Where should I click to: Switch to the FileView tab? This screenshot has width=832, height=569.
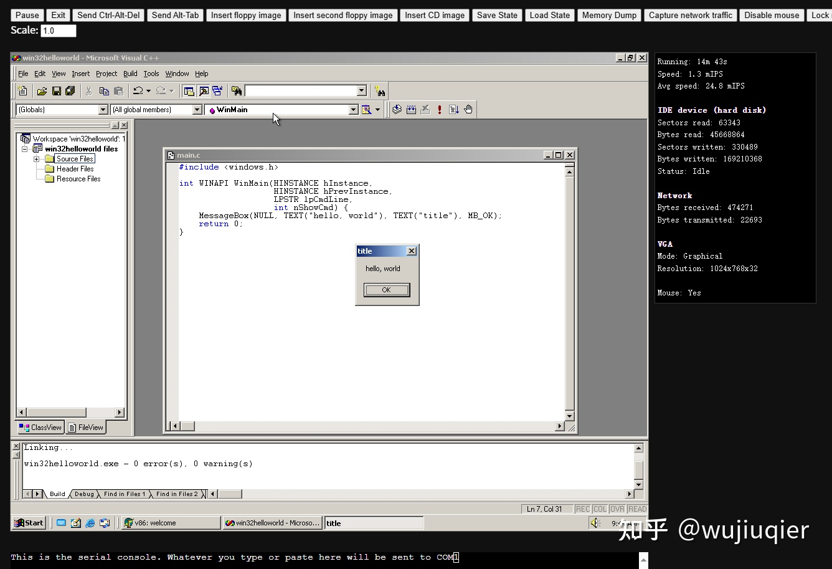(86, 428)
